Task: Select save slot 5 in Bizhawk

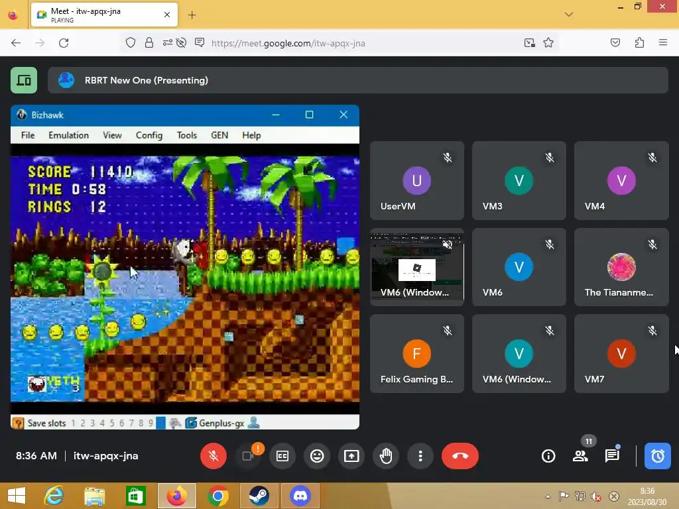Action: pyautogui.click(x=111, y=424)
